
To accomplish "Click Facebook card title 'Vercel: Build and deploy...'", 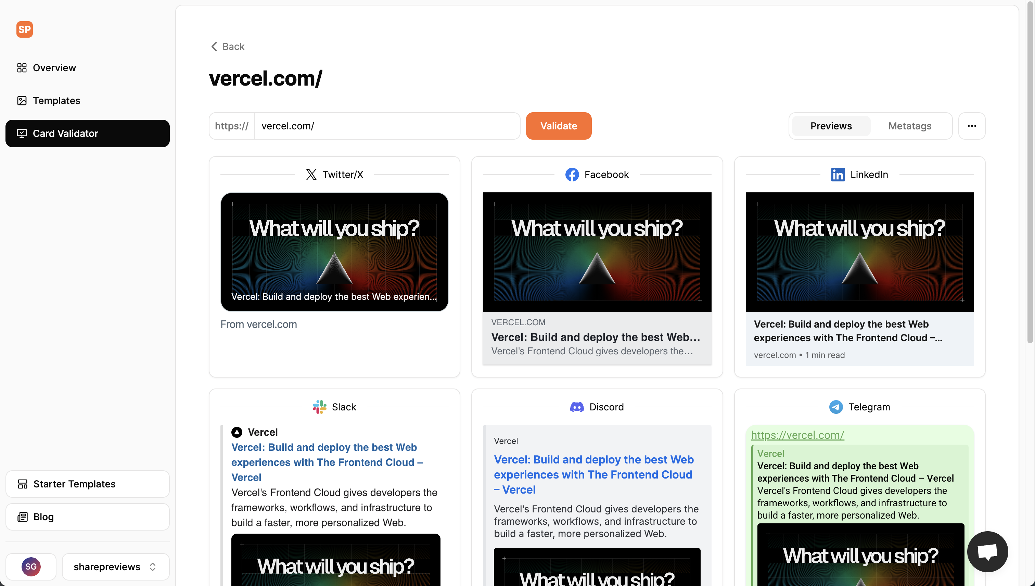I will click(596, 337).
